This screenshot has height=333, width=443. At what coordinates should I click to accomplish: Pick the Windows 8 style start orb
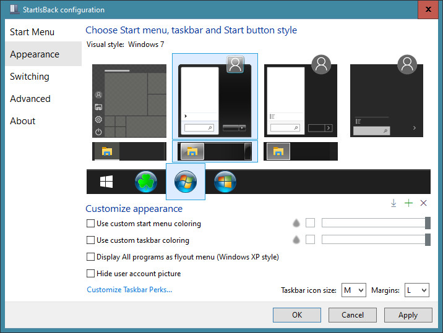click(225, 182)
